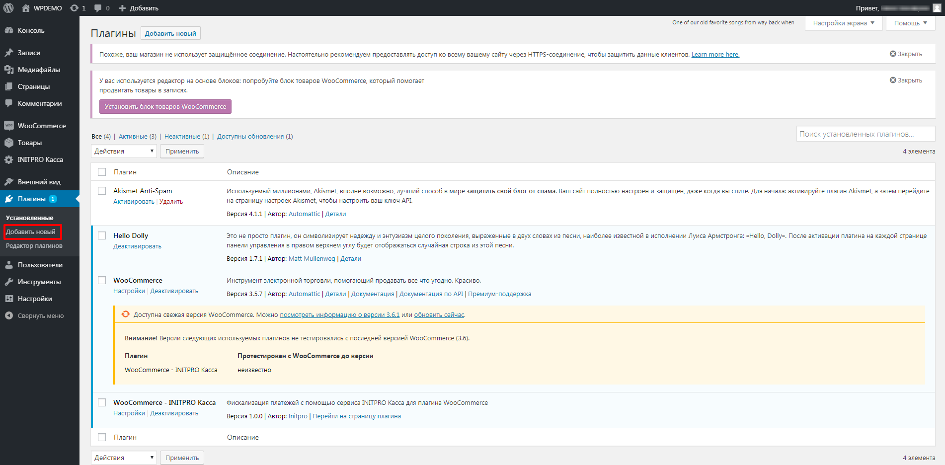Open the comments bubble icon in the admin bar
The width and height of the screenshot is (945, 465).
[98, 8]
